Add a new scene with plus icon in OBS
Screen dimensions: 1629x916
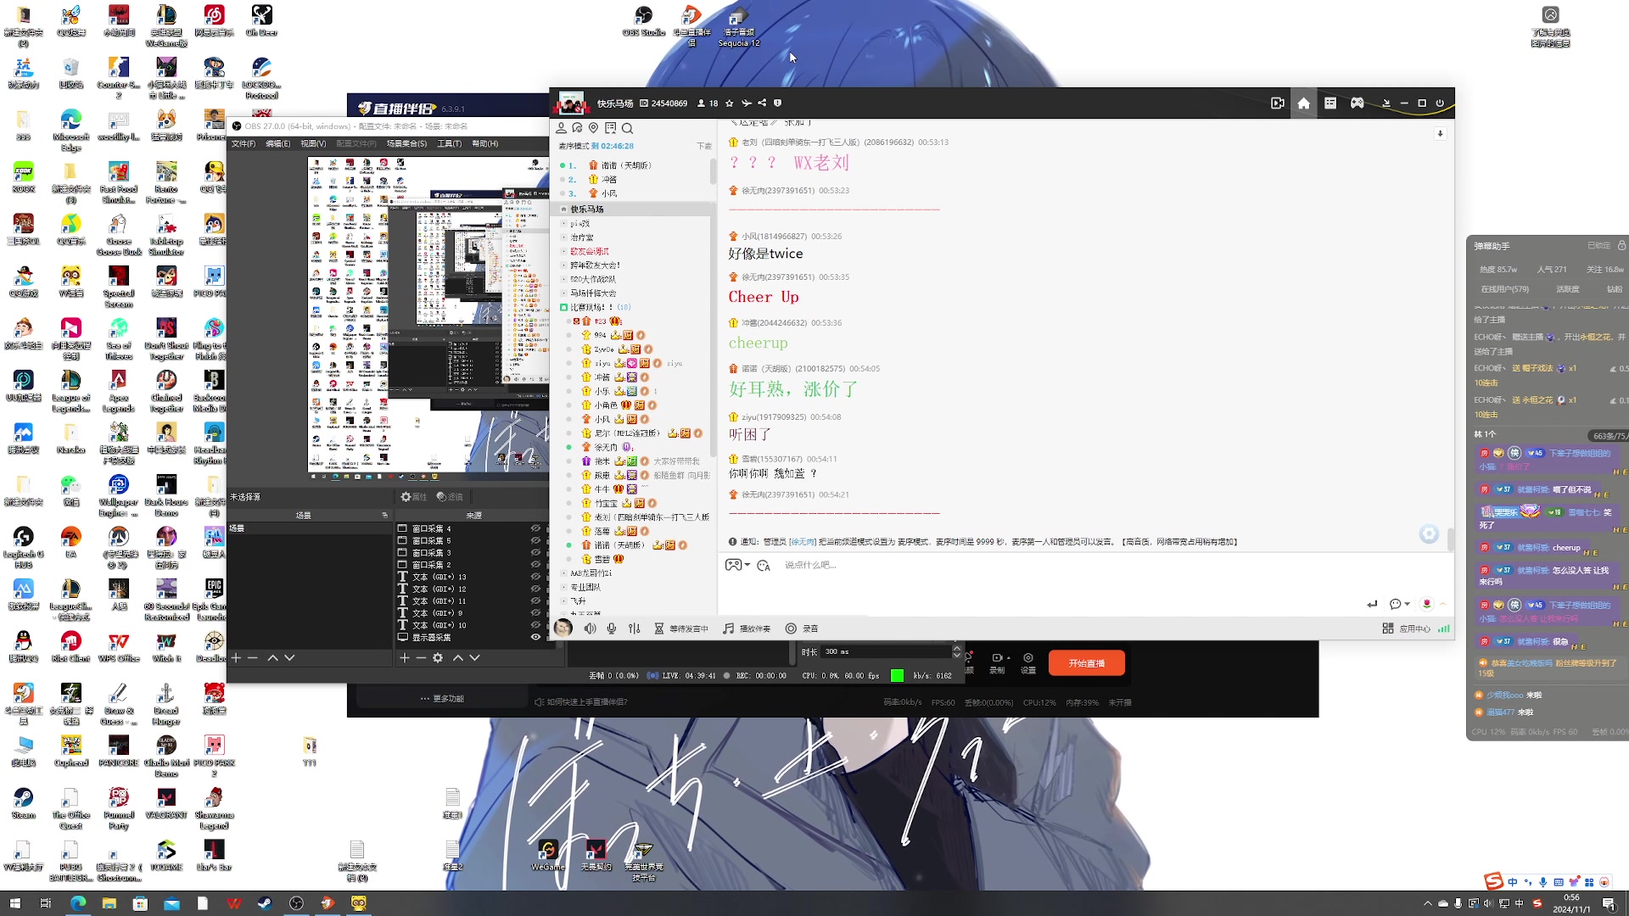[x=236, y=658]
